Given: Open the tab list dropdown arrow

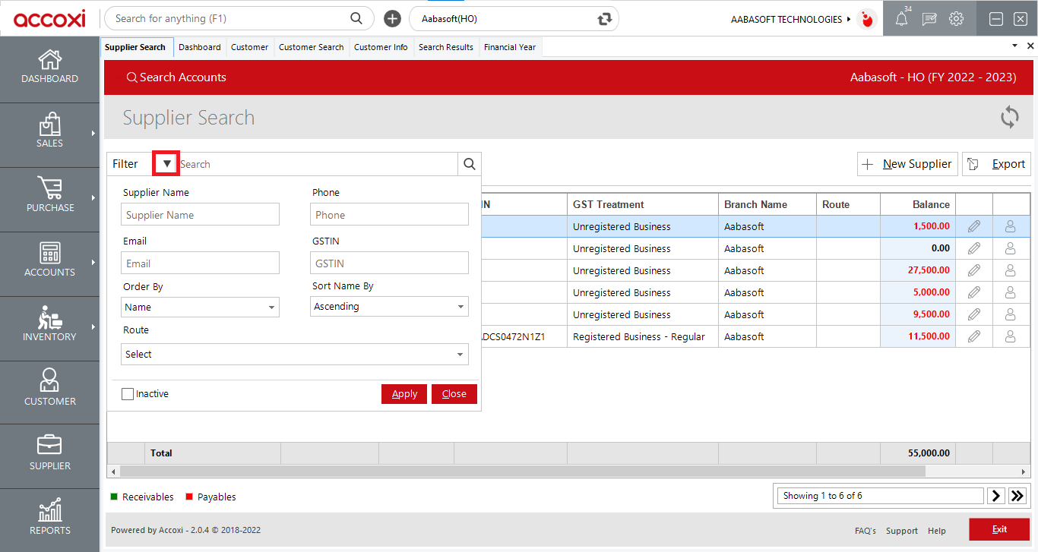Looking at the screenshot, I should click(x=1014, y=46).
